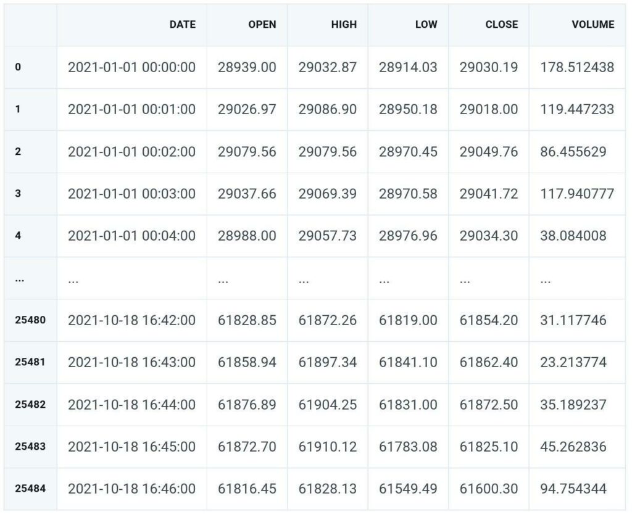Viewport: 632px width, 517px height.
Task: Click close value 61600.30
Action: (x=489, y=489)
